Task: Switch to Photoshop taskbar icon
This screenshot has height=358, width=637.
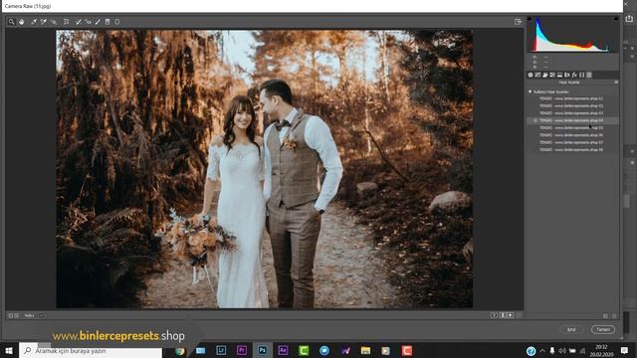Action: pyautogui.click(x=263, y=350)
